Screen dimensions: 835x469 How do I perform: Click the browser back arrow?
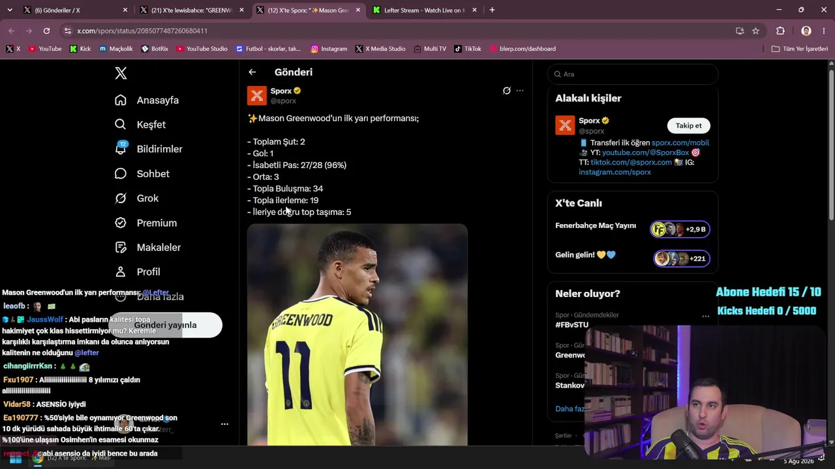11,31
